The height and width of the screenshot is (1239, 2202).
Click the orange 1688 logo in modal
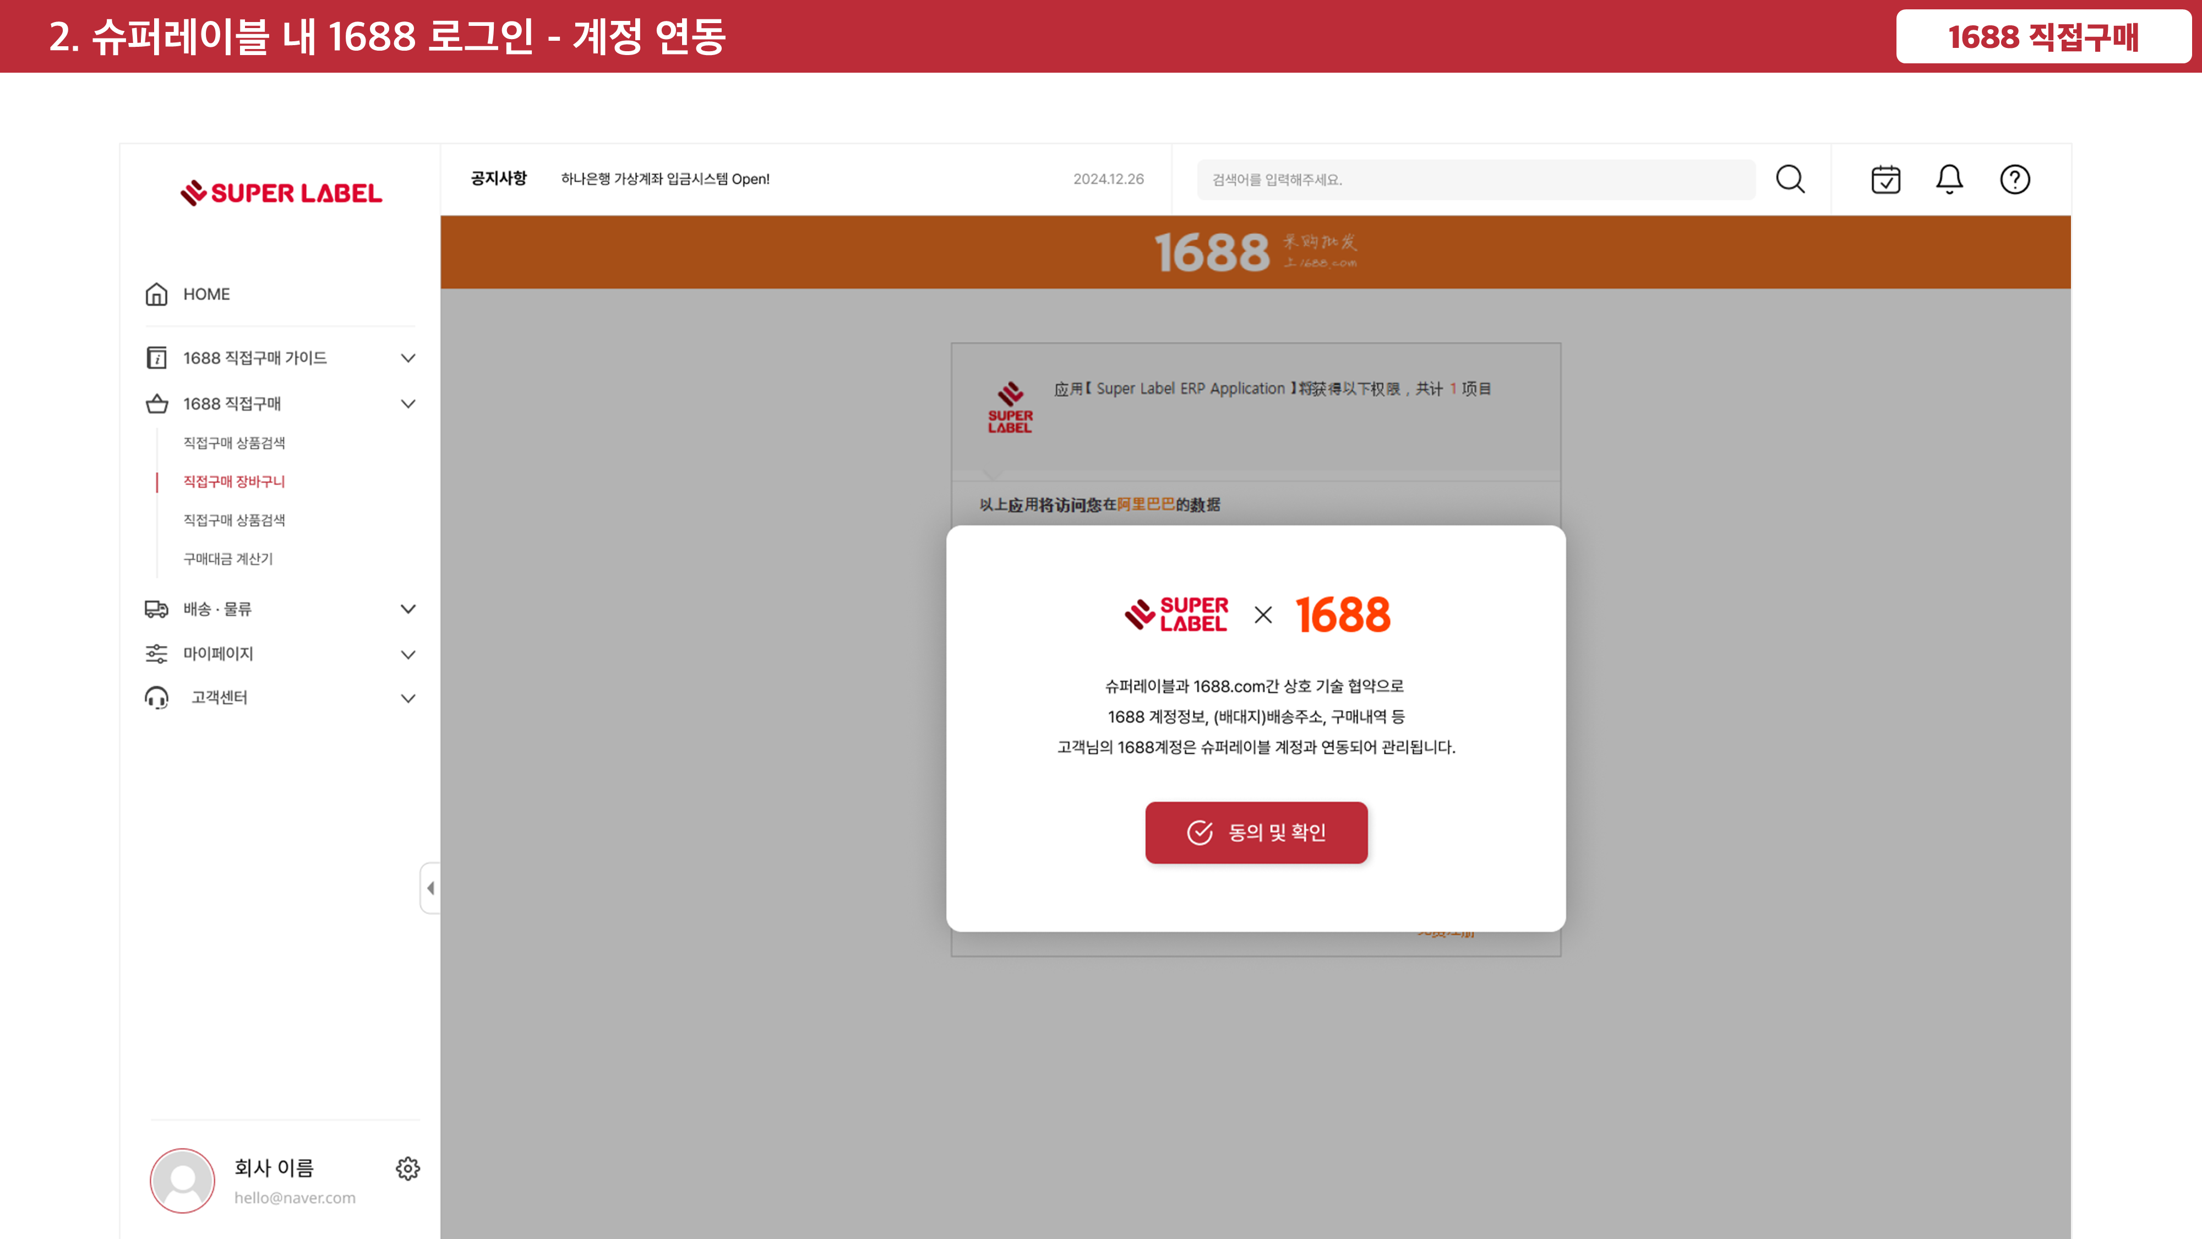pyautogui.click(x=1343, y=615)
